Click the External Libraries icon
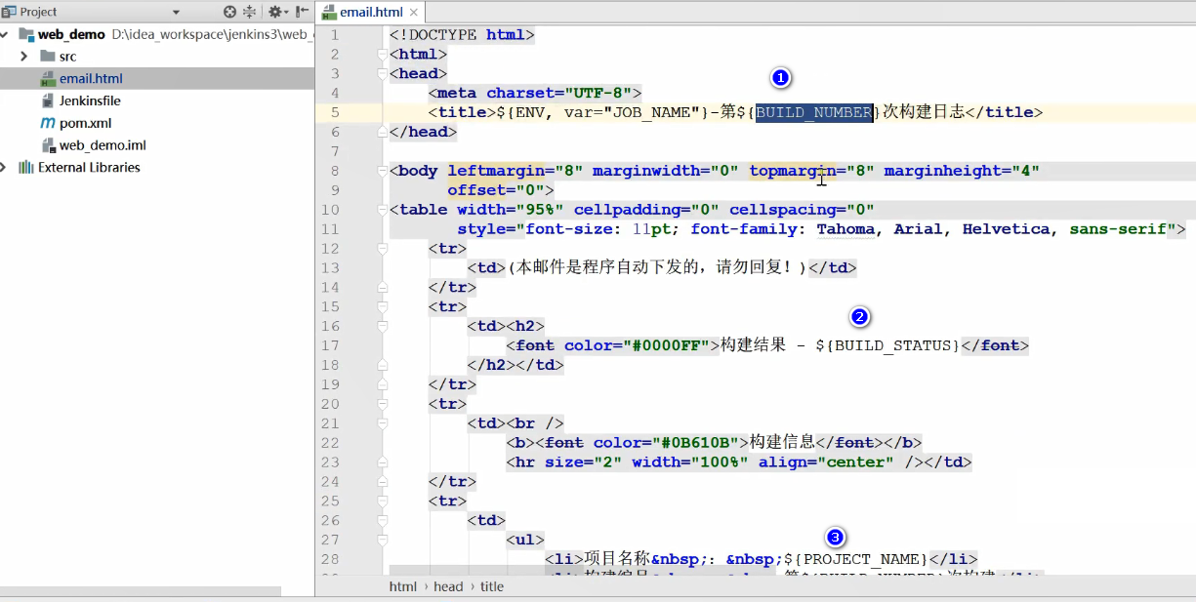The width and height of the screenshot is (1196, 602). tap(26, 168)
